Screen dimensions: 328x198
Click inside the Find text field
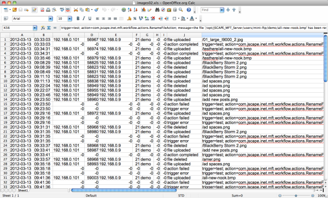tap(210, 10)
